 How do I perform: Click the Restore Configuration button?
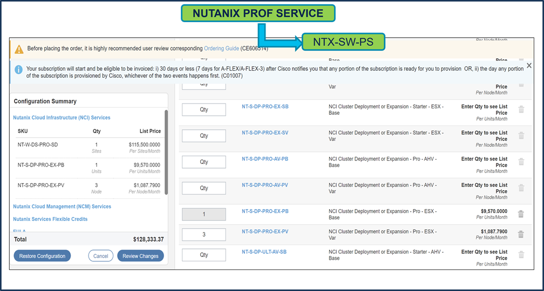[x=42, y=256]
